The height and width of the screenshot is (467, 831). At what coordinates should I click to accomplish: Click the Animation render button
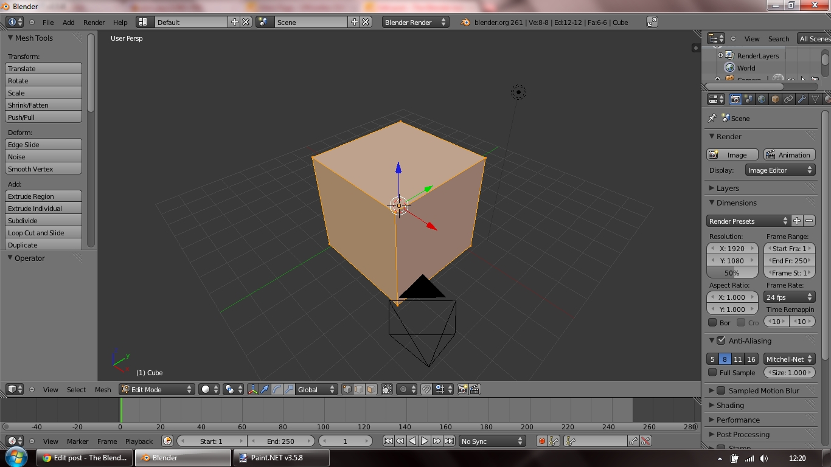(789, 154)
